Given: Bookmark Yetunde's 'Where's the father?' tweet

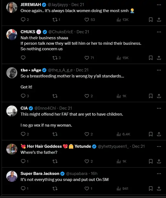Looking at the screenshot, I should click(151, 161).
